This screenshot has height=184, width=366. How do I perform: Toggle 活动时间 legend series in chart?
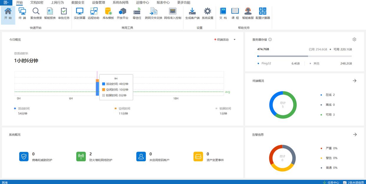click(x=23, y=109)
